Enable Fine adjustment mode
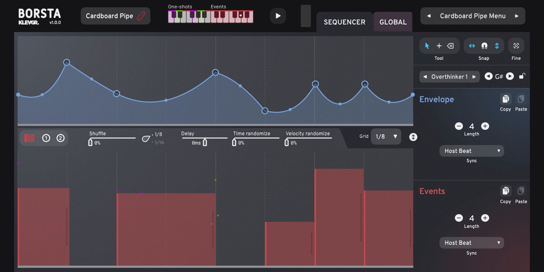Viewport: 544px width, 272px height. (x=516, y=46)
